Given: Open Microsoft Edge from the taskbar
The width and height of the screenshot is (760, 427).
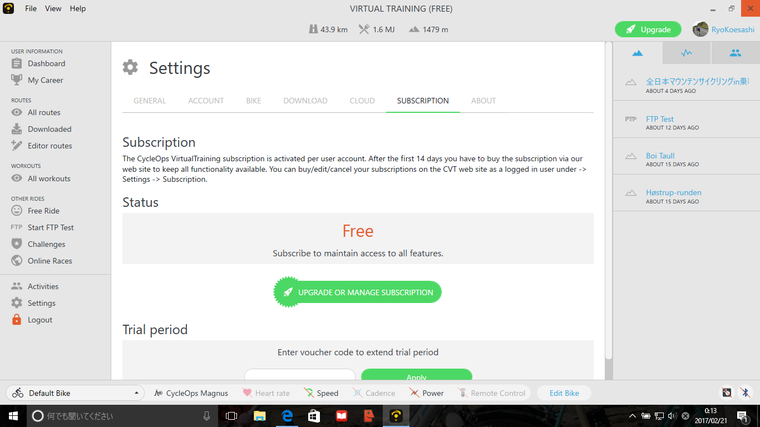Looking at the screenshot, I should click(x=287, y=416).
